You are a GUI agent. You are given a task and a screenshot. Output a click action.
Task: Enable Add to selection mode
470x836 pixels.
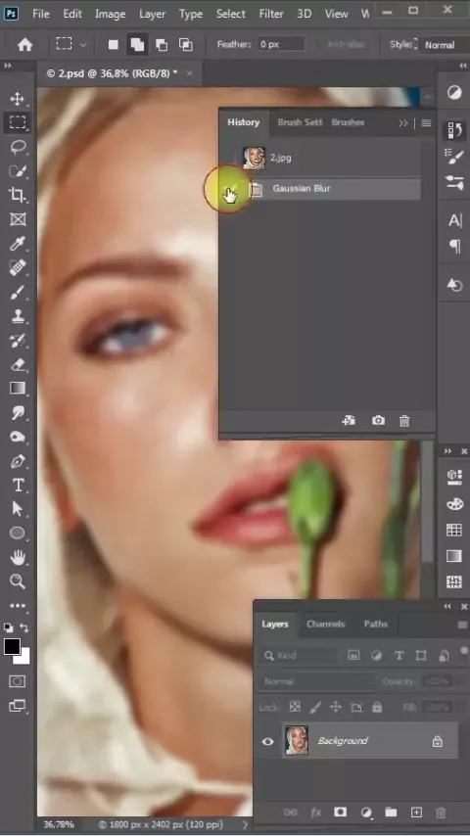[x=137, y=45]
